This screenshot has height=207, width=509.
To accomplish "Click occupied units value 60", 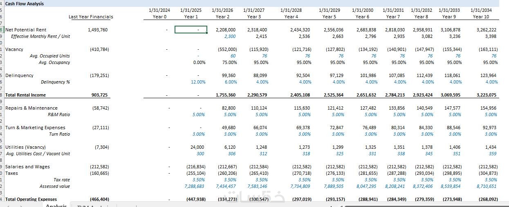I will tap(233, 56).
